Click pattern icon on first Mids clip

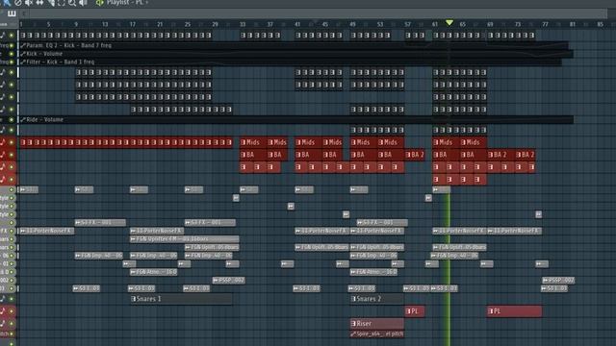click(244, 142)
